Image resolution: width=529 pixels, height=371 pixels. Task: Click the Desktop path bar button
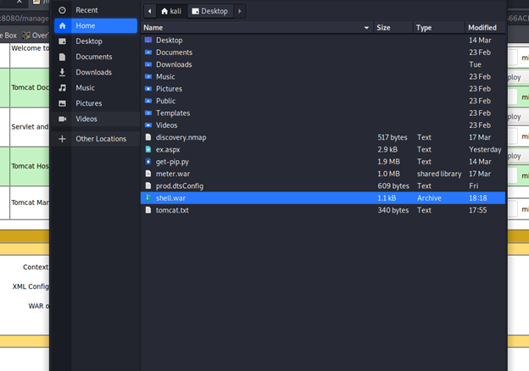[x=210, y=11]
